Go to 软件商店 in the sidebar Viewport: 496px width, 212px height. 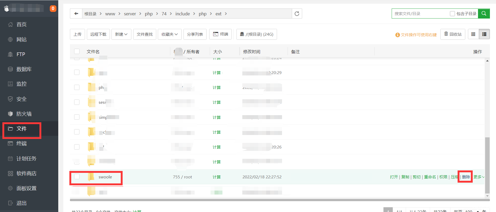click(26, 173)
